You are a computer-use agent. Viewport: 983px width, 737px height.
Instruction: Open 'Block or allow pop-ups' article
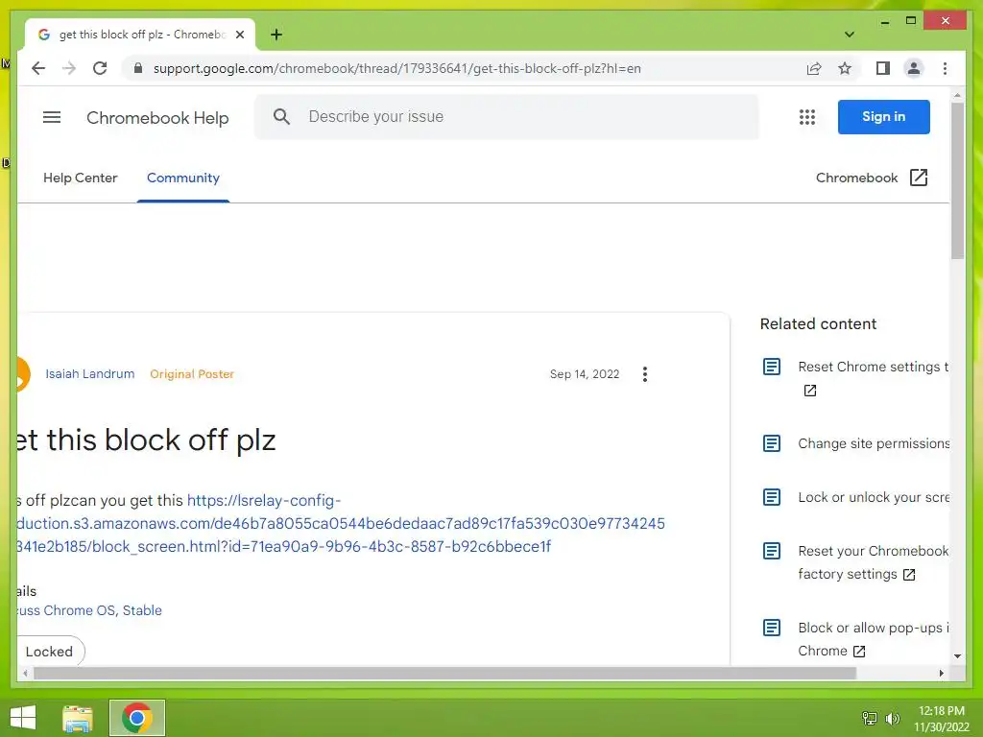pos(873,639)
